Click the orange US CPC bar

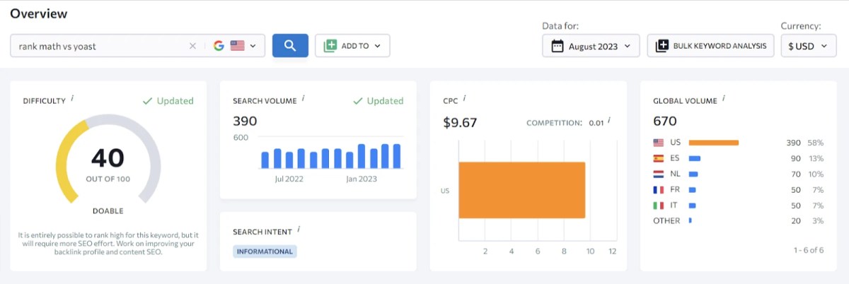pyautogui.click(x=522, y=190)
